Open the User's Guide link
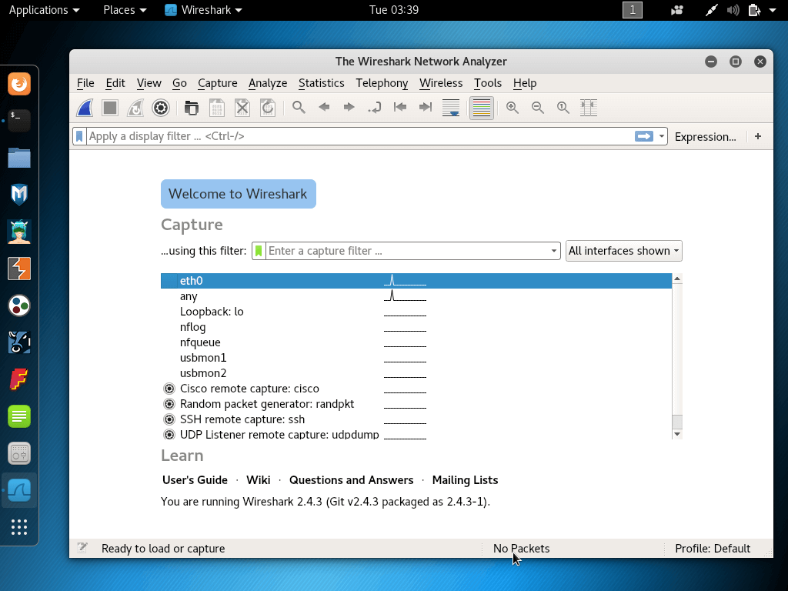The width and height of the screenshot is (788, 591). (x=195, y=480)
